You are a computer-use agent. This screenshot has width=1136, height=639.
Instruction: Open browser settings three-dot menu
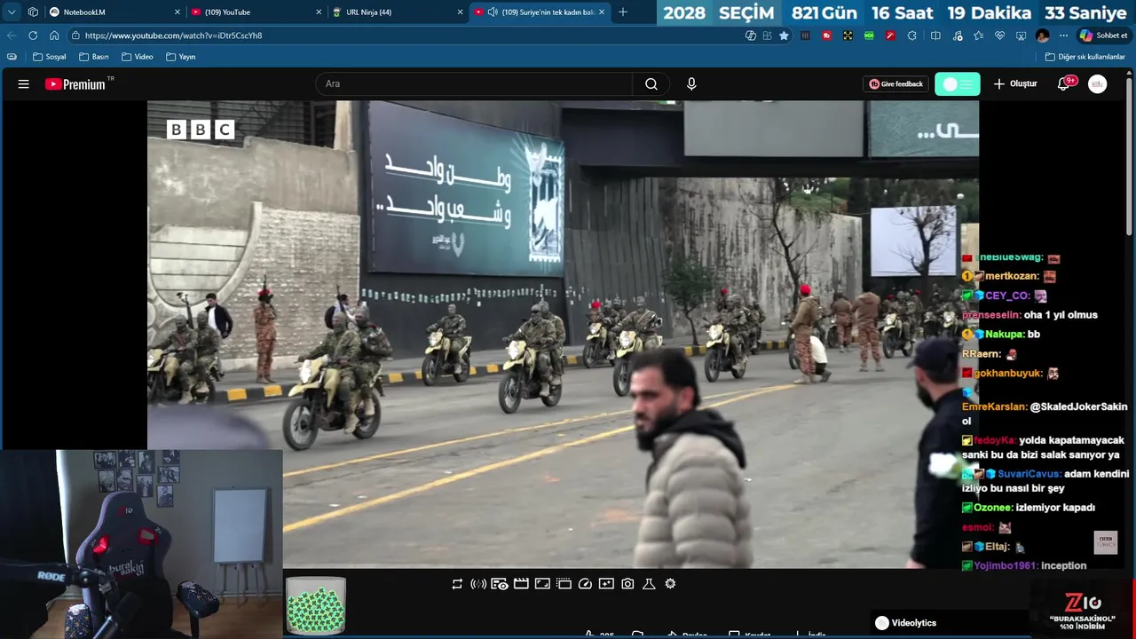click(x=1063, y=35)
